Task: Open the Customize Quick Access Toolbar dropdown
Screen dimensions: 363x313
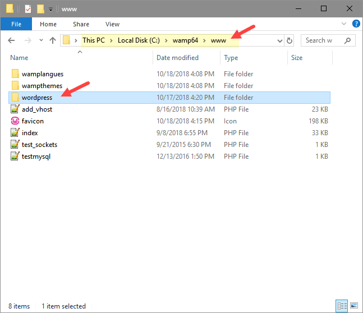Action: pos(50,10)
